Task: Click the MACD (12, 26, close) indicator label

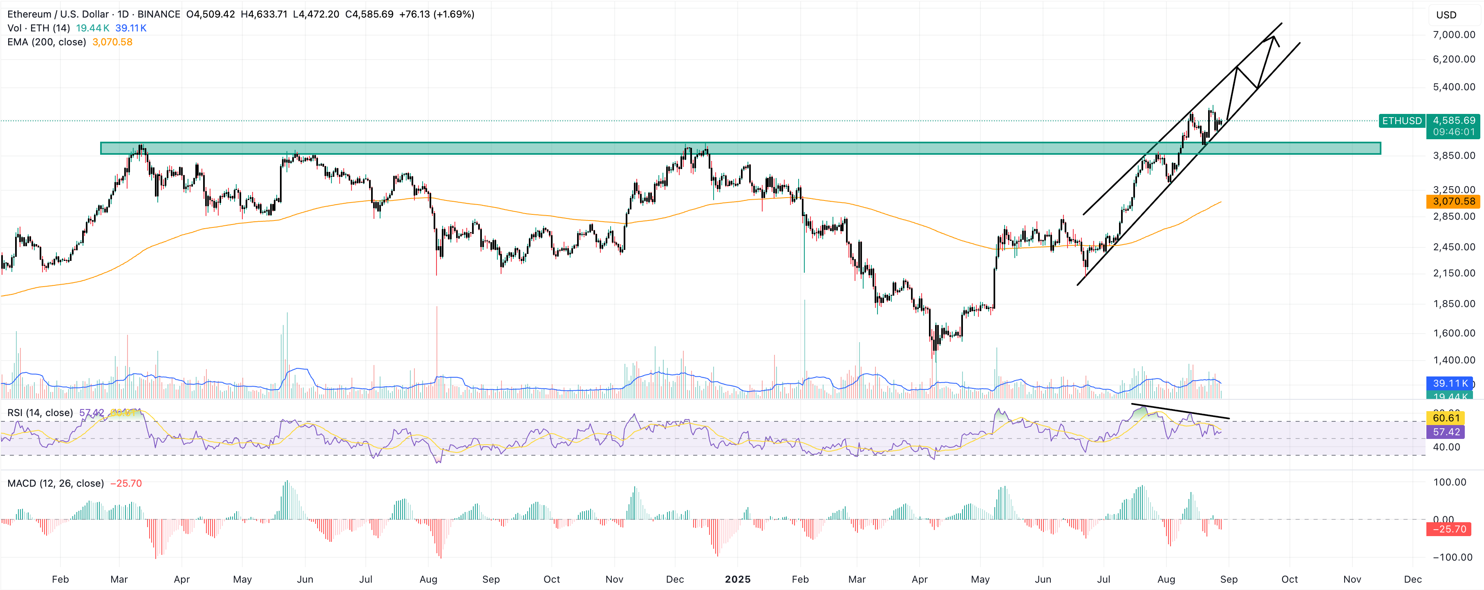Action: [55, 483]
